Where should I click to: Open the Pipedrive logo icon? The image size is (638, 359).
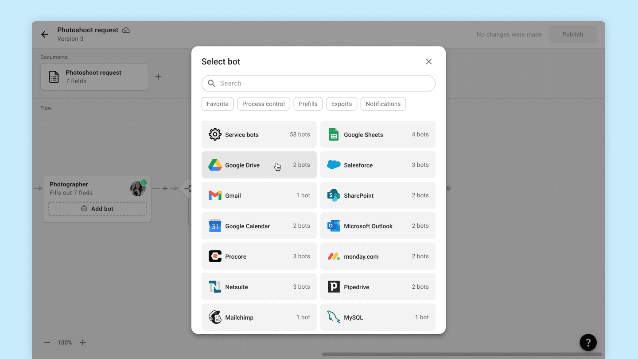pos(334,287)
